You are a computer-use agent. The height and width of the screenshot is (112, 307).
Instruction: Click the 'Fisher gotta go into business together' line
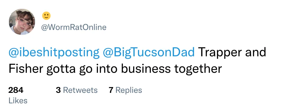coord(115,69)
